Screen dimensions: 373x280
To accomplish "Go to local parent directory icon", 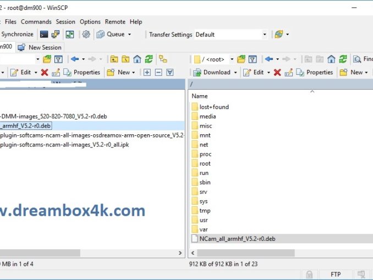I will (114, 59).
